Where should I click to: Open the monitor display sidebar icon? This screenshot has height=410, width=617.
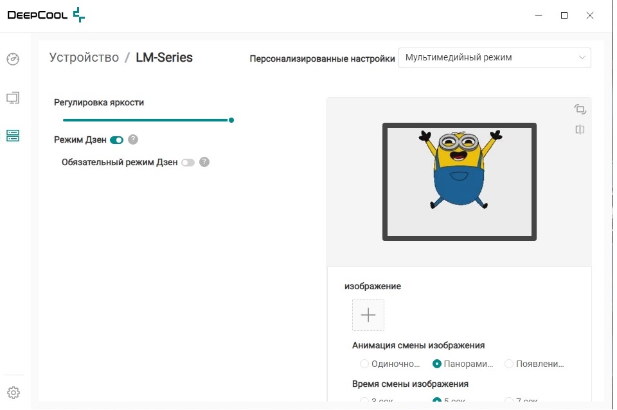click(x=13, y=98)
